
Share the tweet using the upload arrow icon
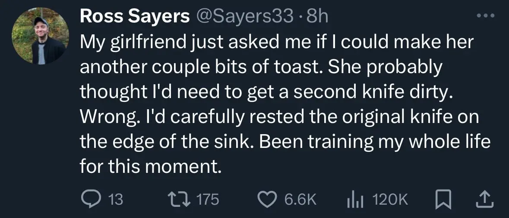click(x=485, y=200)
